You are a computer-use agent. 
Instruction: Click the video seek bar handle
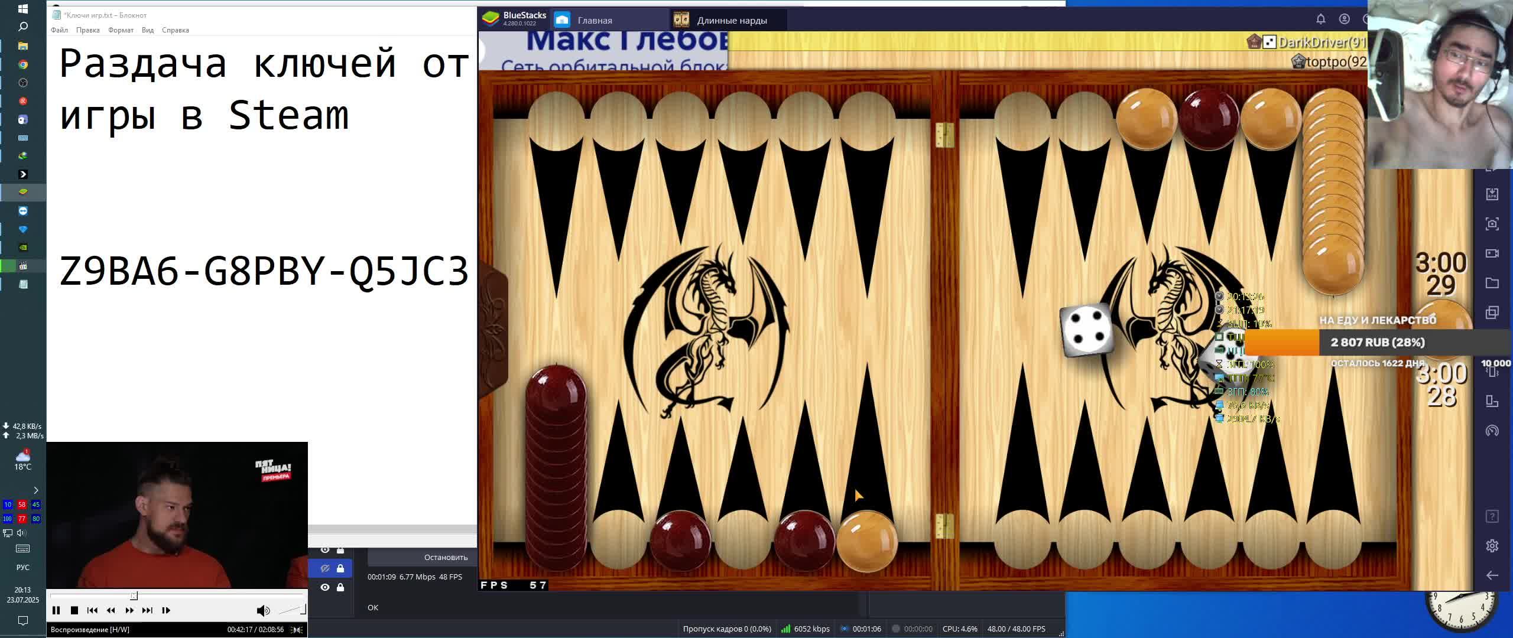[x=134, y=595]
